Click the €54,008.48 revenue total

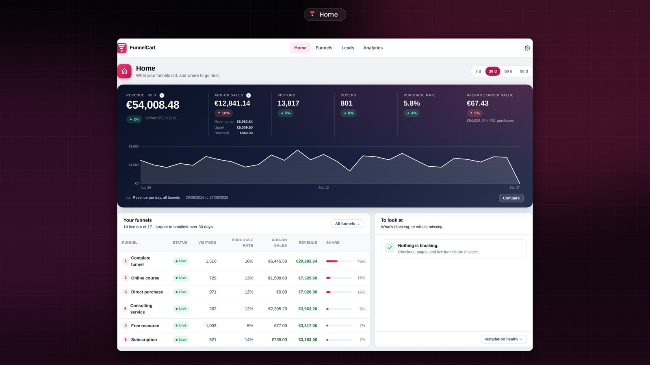coord(153,105)
